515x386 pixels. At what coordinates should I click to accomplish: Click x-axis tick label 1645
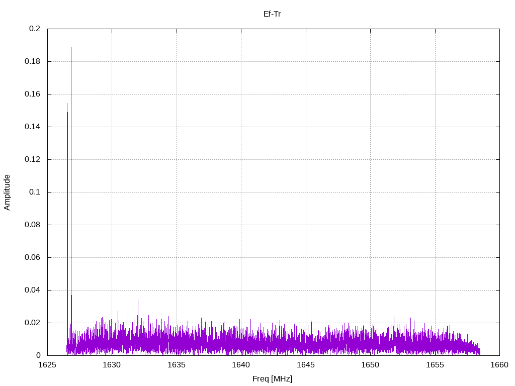[x=306, y=365]
